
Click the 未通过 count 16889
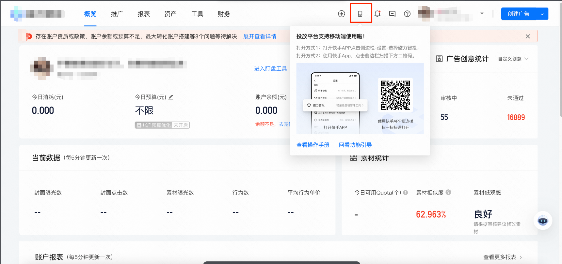click(516, 117)
